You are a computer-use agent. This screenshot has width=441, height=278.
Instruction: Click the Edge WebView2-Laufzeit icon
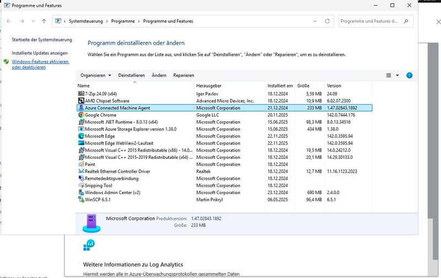click(81, 143)
